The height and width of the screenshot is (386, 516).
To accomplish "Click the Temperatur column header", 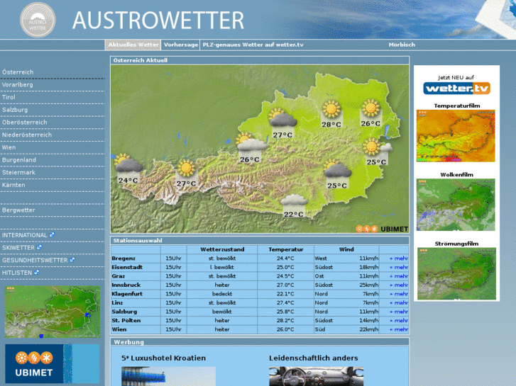I will [x=285, y=249].
